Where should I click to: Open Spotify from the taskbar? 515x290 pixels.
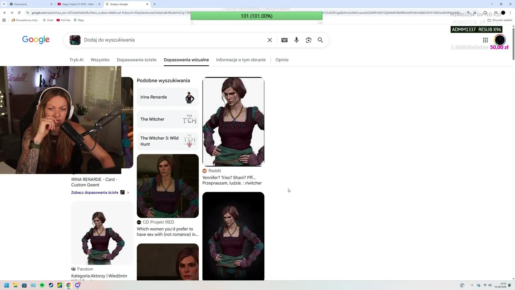[x=42, y=286]
